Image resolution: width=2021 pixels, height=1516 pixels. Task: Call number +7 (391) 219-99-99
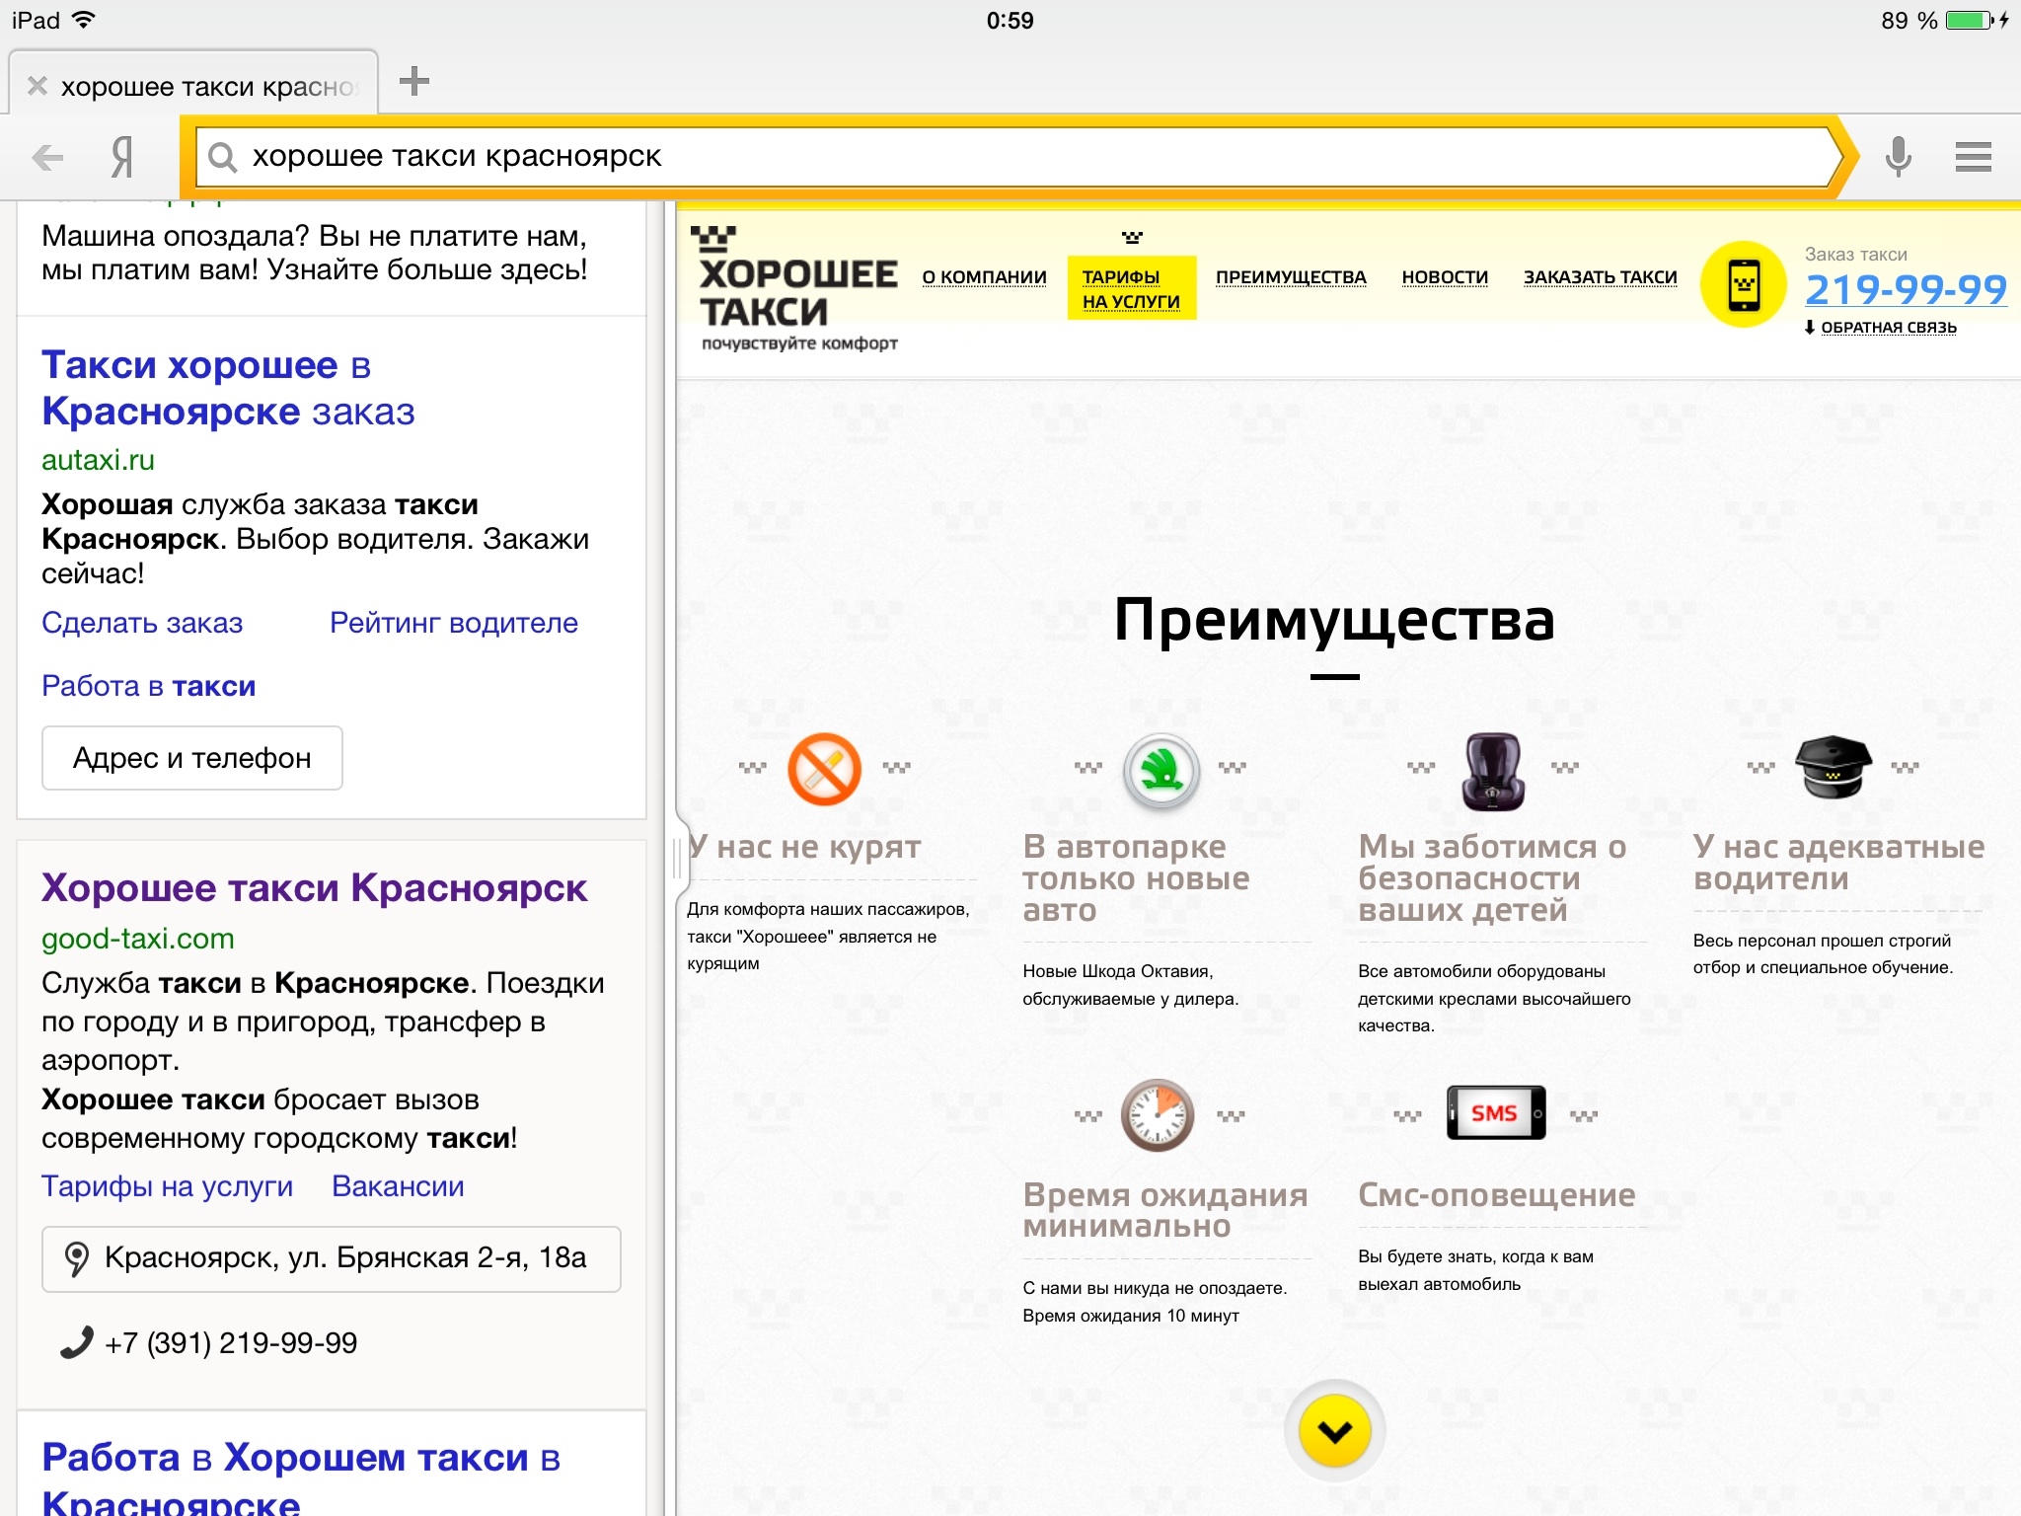pyautogui.click(x=231, y=1343)
